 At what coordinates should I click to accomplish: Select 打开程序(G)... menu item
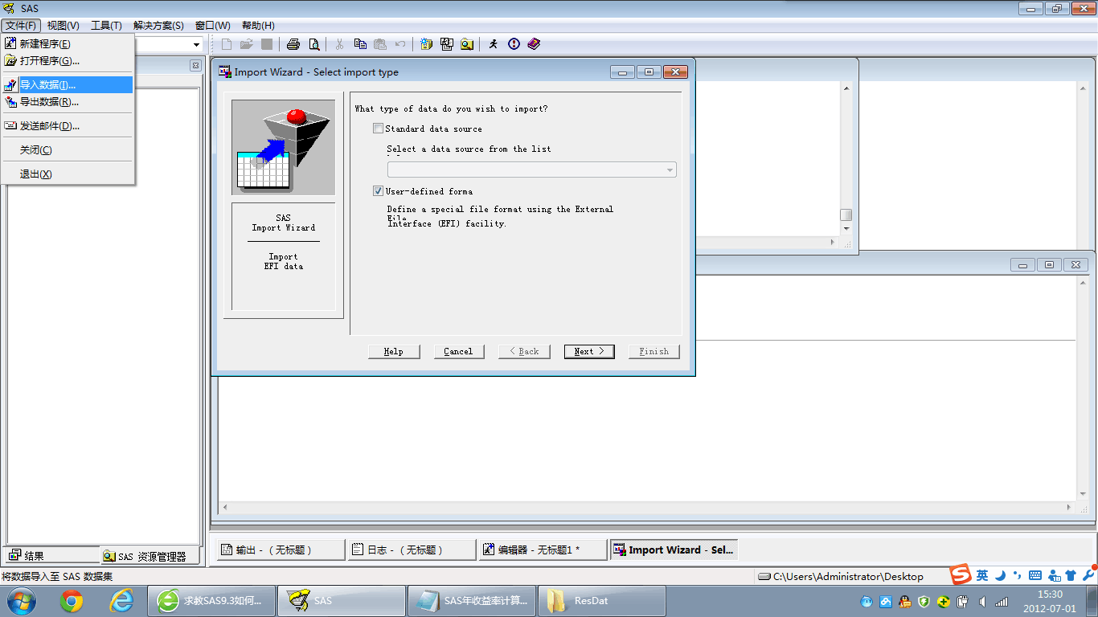pyautogui.click(x=68, y=61)
